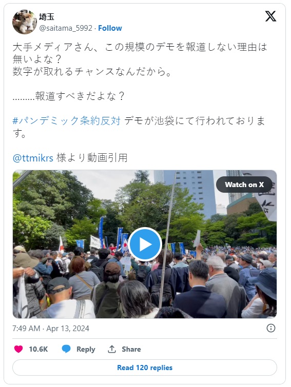Like the tweet with heart icon
The width and height of the screenshot is (291, 387).
point(18,349)
